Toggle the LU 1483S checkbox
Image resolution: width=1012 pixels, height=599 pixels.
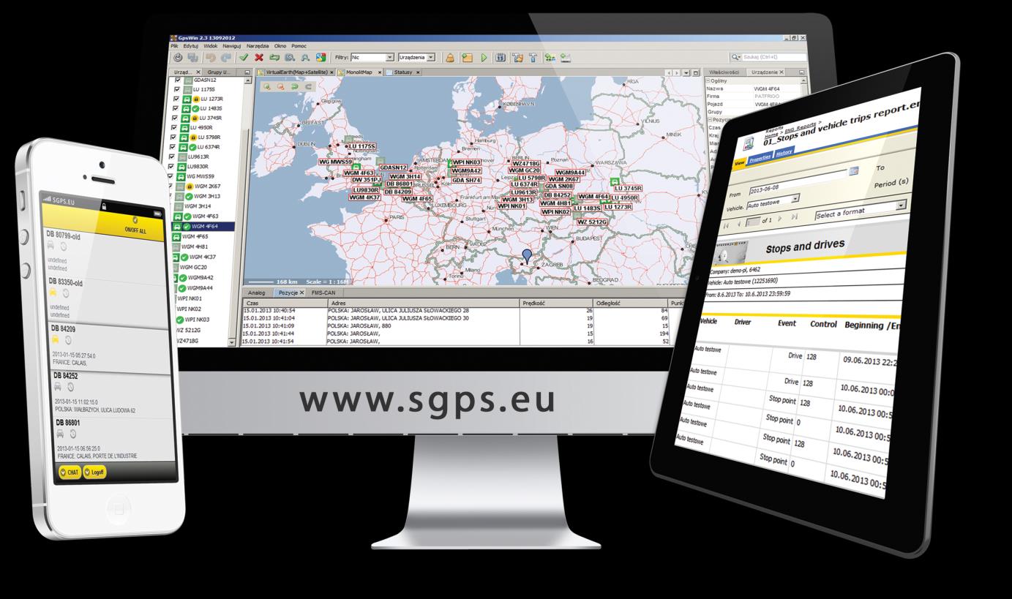point(175,108)
